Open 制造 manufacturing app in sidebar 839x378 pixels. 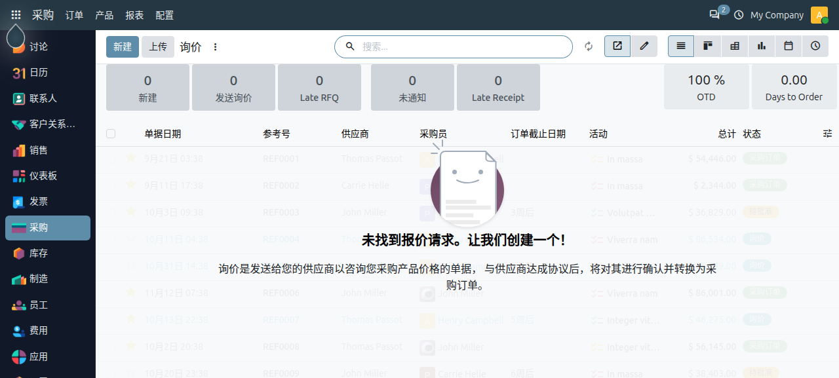pyautogui.click(x=48, y=279)
